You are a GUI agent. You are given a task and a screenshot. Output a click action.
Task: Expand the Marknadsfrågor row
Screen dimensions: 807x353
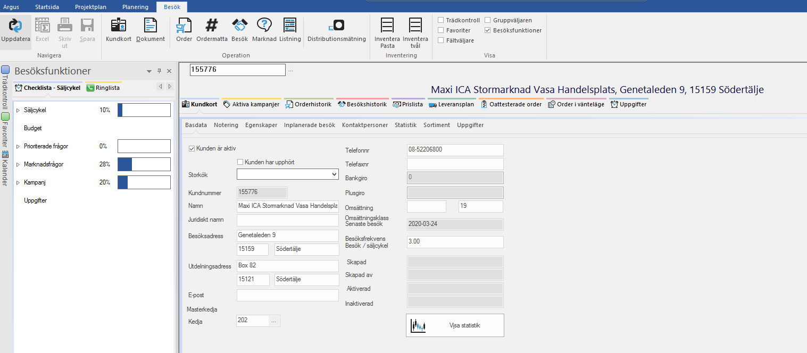[18, 164]
